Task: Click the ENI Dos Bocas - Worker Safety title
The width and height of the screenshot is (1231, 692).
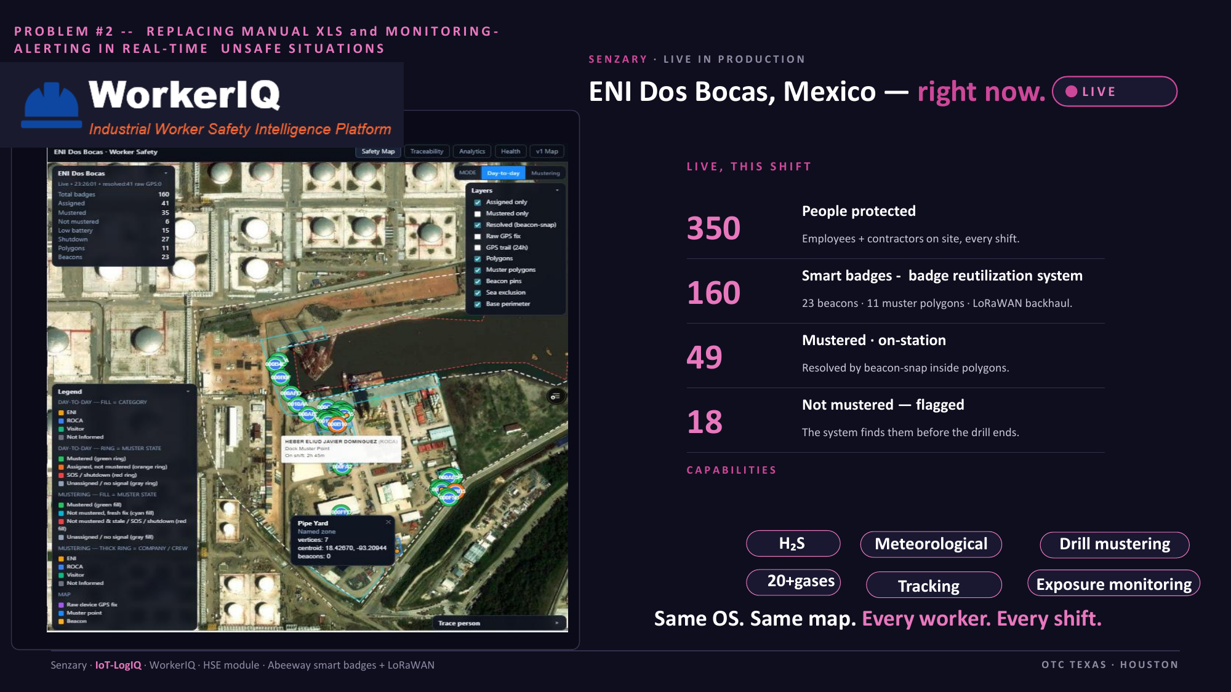Action: pos(105,152)
